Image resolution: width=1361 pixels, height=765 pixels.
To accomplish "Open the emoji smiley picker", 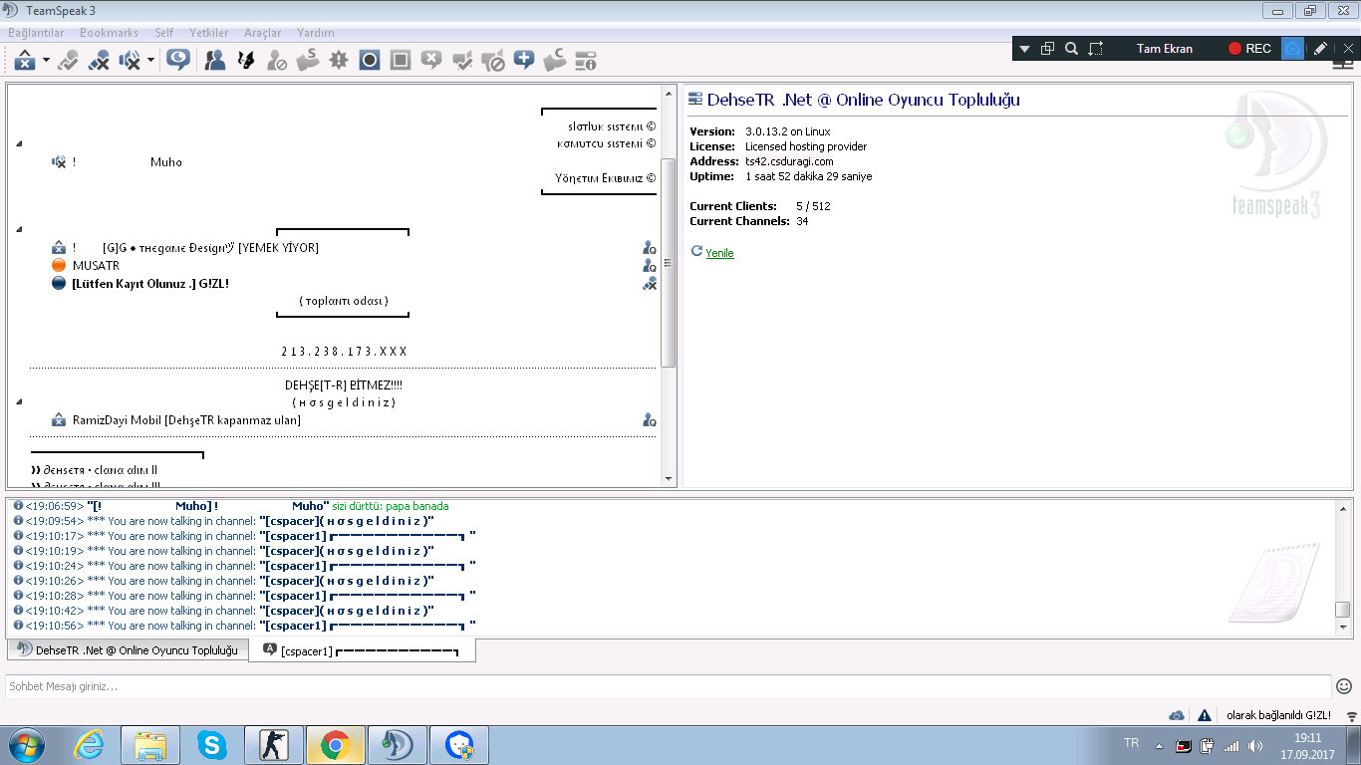I will [1345, 686].
